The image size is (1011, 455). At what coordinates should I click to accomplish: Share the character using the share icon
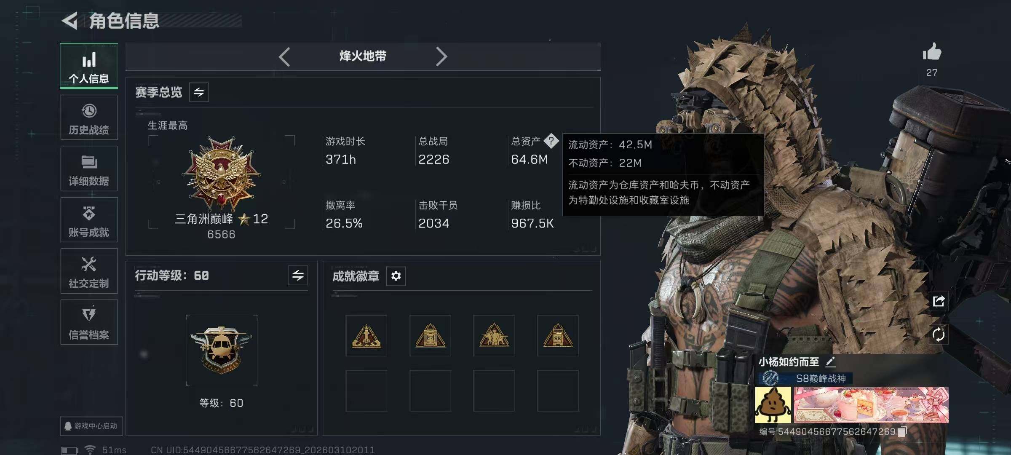pyautogui.click(x=939, y=301)
